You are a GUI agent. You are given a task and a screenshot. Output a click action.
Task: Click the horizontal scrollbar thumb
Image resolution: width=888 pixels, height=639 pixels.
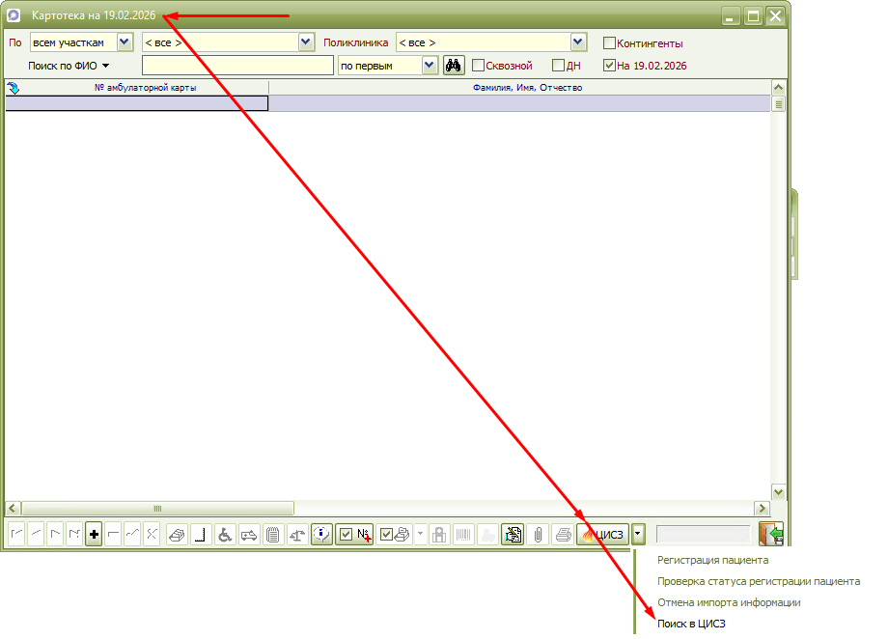157,508
